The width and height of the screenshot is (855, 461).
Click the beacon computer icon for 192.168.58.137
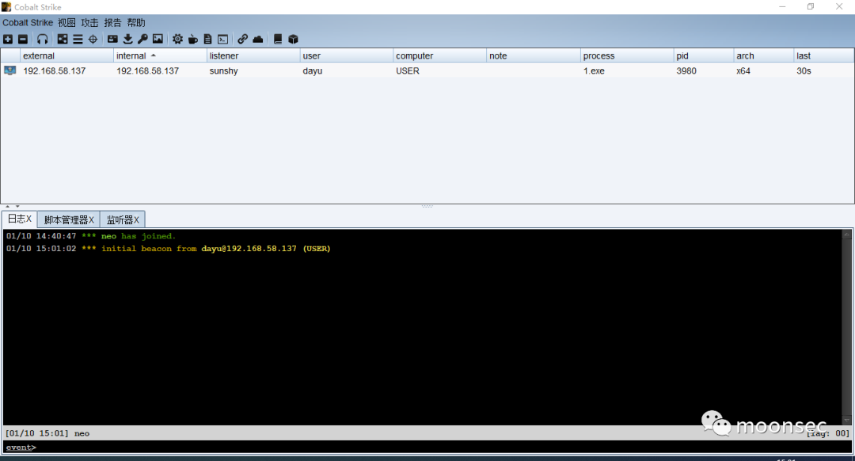9,70
